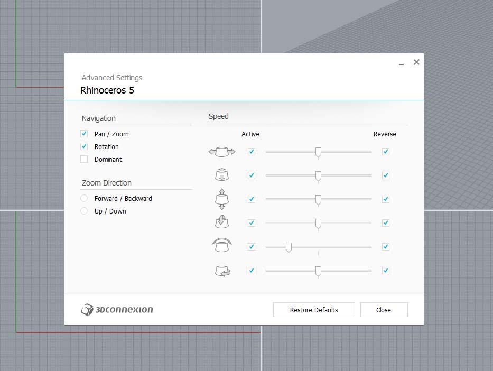Click the roll axis icon
This screenshot has height=371, width=493.
(x=222, y=245)
